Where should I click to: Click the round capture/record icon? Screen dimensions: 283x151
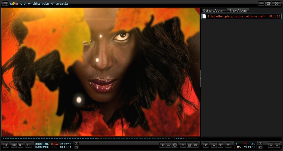(175, 145)
